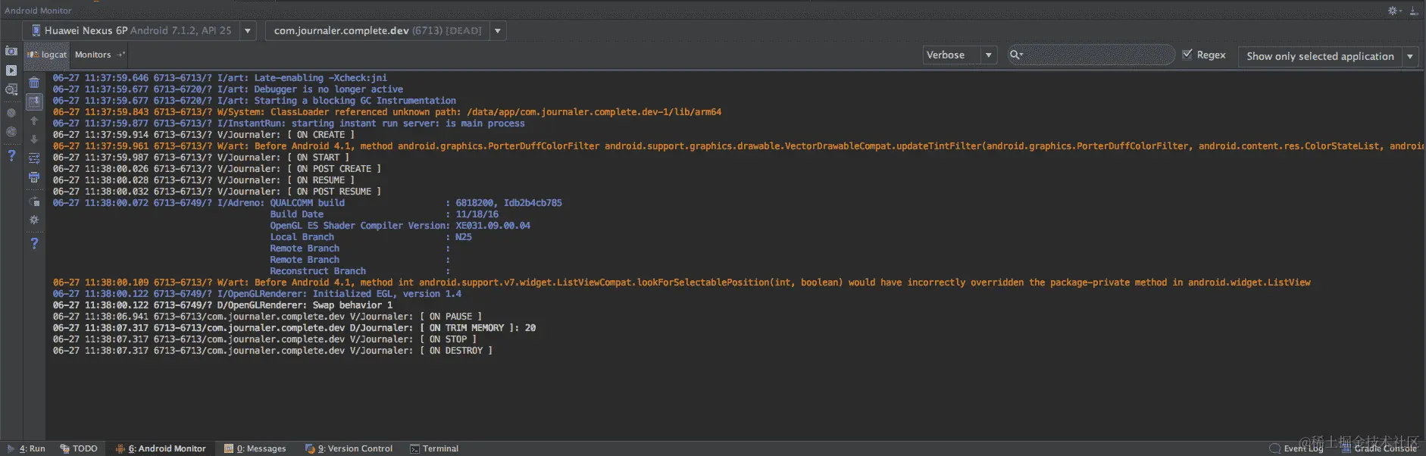Click the search magnifier icon in the filter box

[x=1016, y=55]
